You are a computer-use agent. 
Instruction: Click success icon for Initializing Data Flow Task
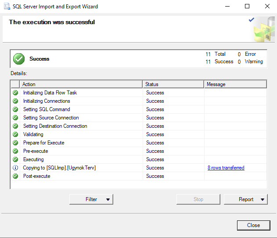15,93
